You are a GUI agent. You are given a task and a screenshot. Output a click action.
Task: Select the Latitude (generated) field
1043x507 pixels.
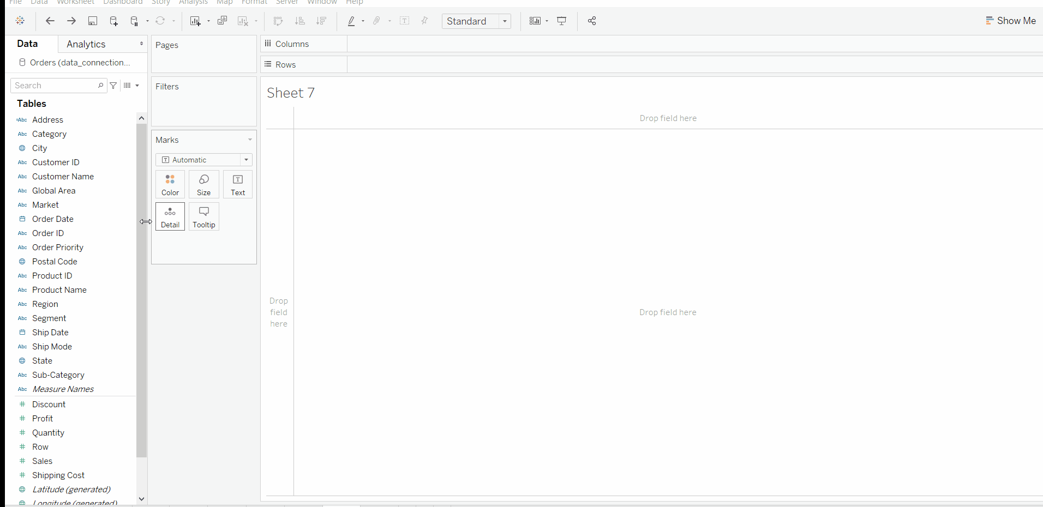click(x=71, y=490)
